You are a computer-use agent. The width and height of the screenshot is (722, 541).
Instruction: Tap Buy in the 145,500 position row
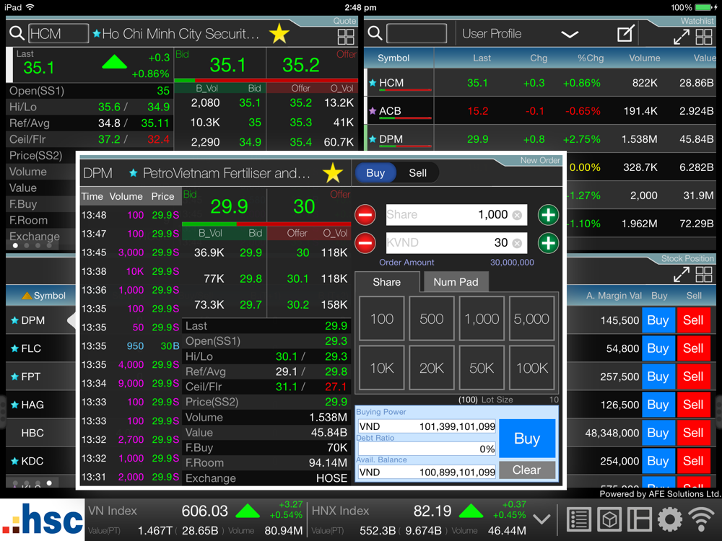[x=658, y=320]
